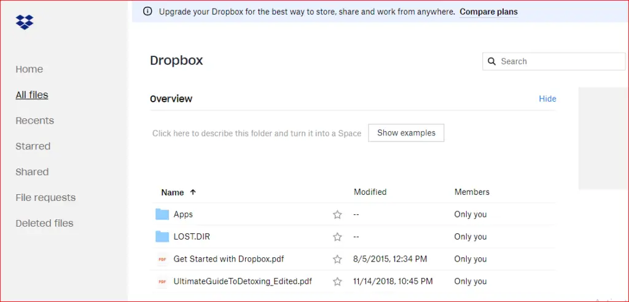Click the info icon in upgrade banner

147,12
